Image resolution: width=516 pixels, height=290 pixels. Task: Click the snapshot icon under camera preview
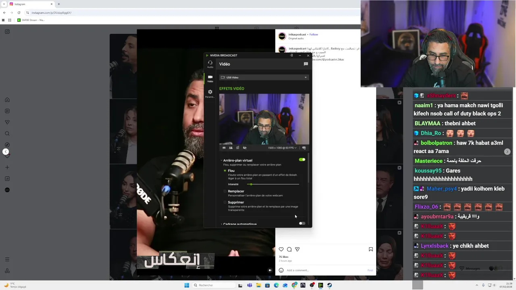tap(237, 148)
